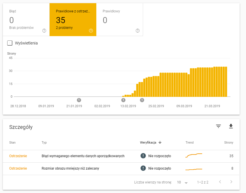Click the trend sparkline in first row

click(194, 156)
